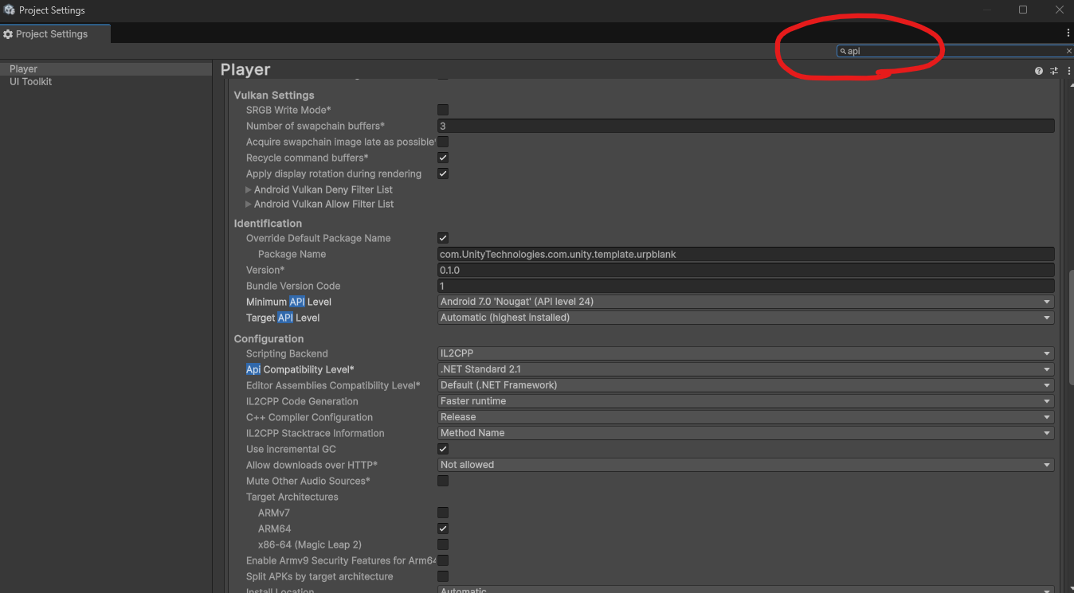
Task: Open the Scripting Backend dropdown
Action: [745, 353]
